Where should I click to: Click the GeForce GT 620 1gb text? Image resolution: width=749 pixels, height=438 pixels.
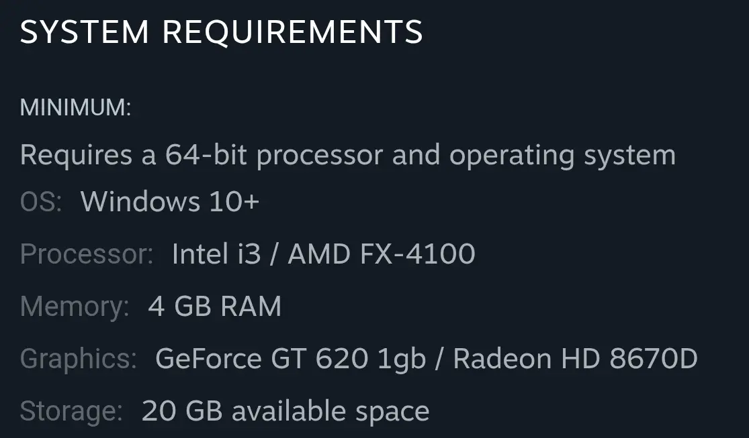click(x=290, y=359)
